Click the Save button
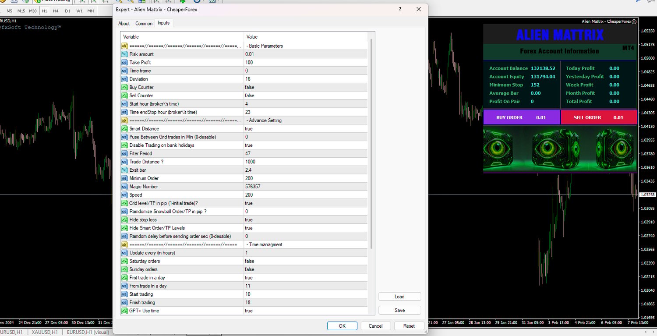Image resolution: width=657 pixels, height=336 pixels. (x=399, y=310)
